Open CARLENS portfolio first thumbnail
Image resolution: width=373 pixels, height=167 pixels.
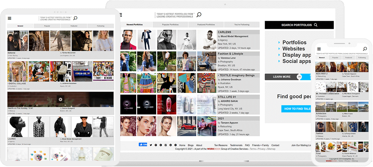pos(128,40)
